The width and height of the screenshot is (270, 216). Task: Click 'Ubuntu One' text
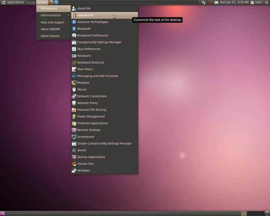click(x=85, y=164)
